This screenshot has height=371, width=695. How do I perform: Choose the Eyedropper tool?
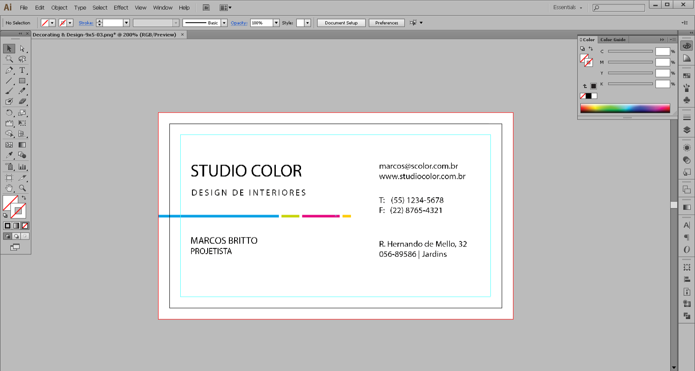click(9, 155)
